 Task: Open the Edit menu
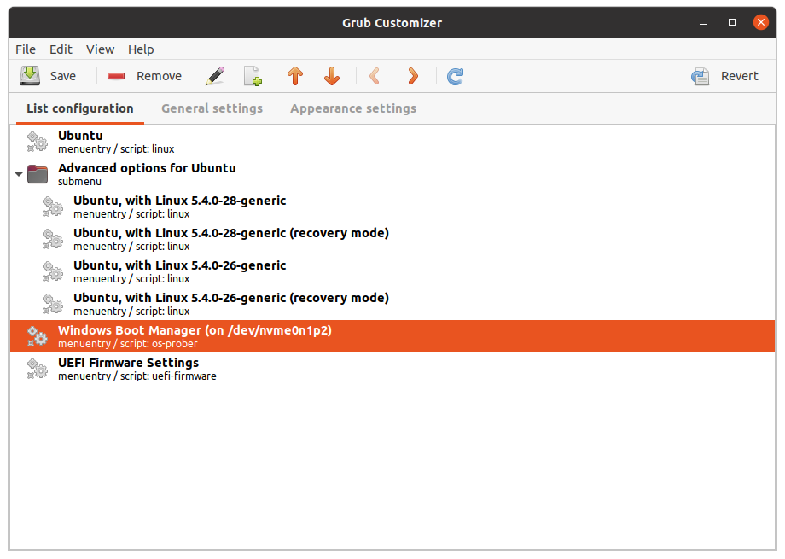tap(61, 49)
